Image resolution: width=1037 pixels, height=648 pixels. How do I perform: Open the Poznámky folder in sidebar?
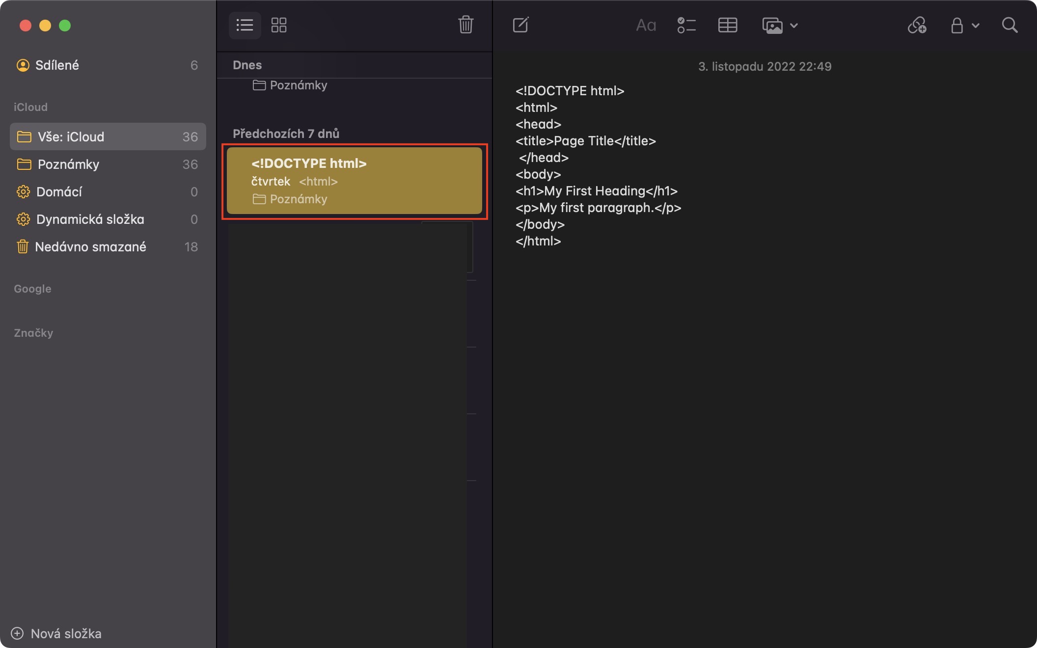(x=68, y=164)
